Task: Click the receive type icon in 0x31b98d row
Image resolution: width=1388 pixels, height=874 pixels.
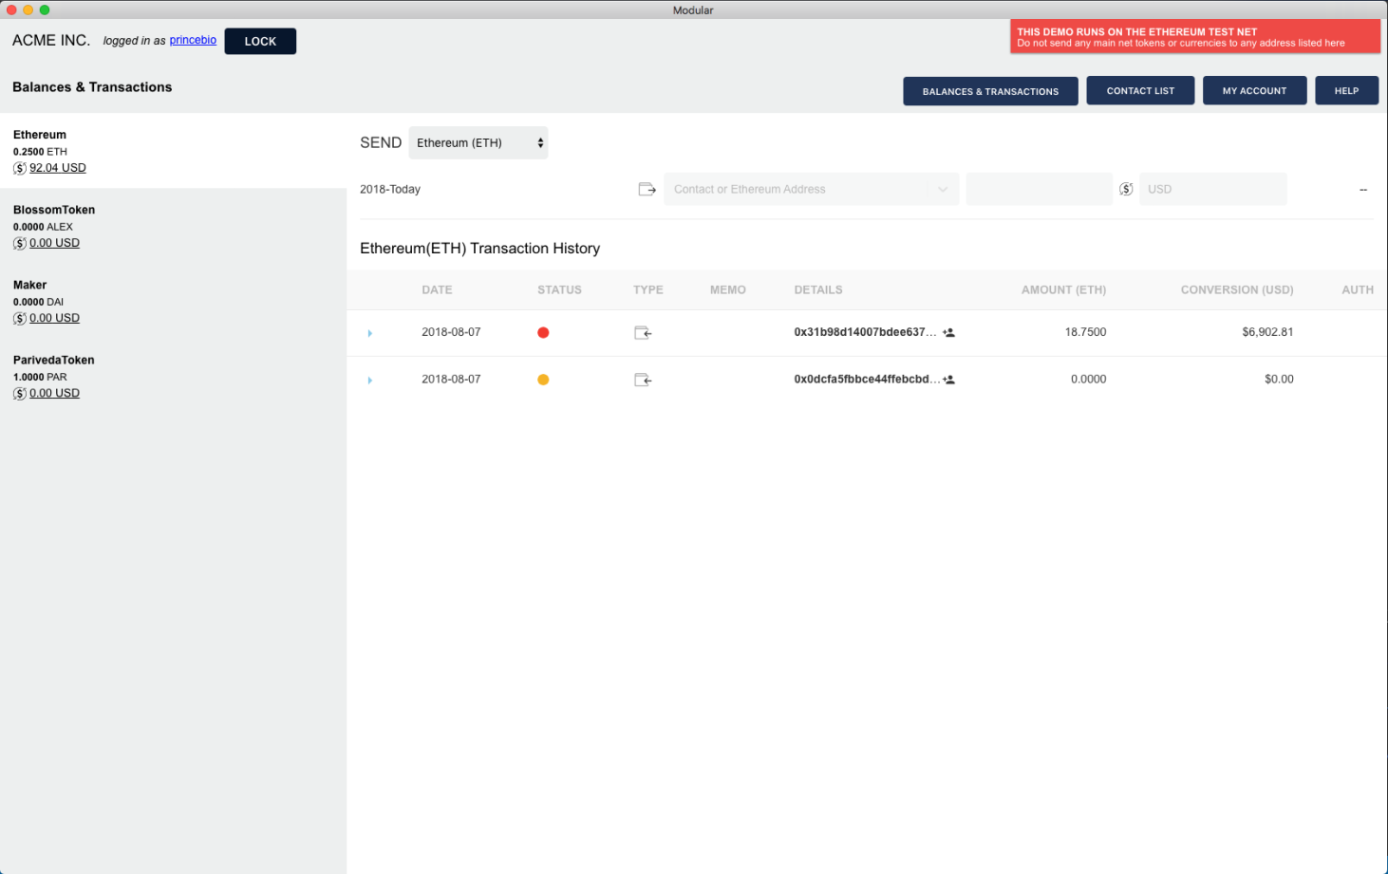Action: pyautogui.click(x=643, y=332)
